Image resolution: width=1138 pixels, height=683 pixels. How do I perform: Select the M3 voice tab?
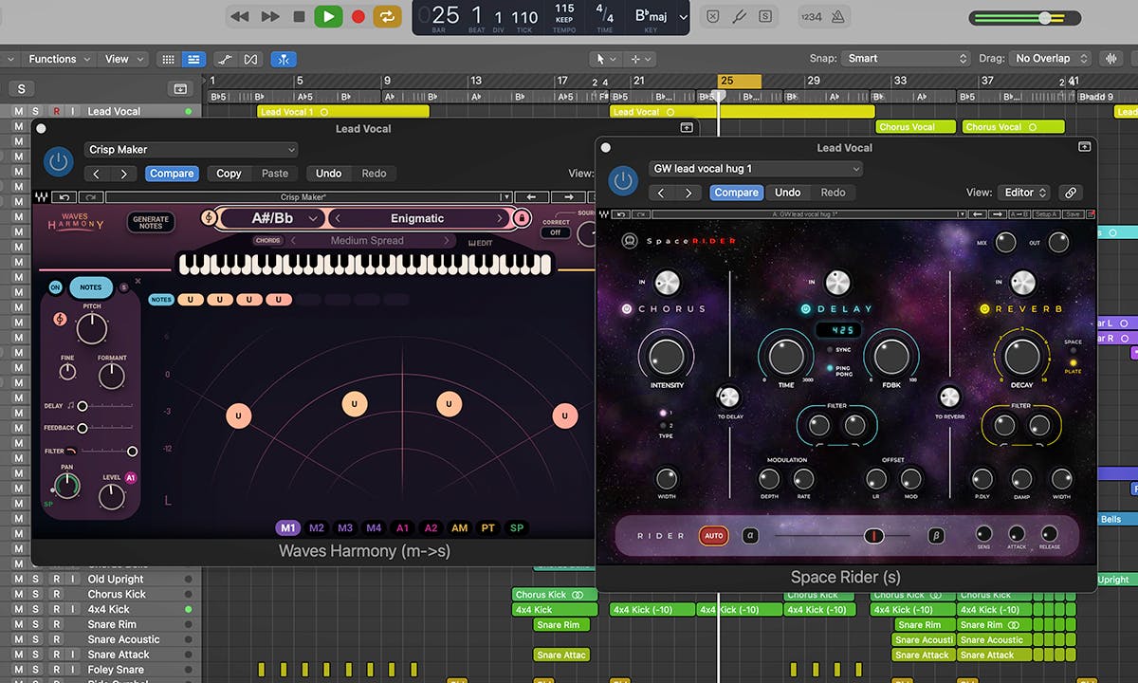tap(345, 528)
